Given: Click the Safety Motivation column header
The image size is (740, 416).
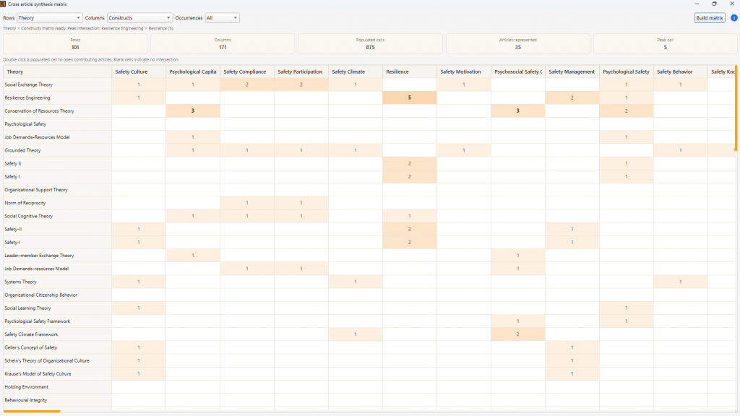Looking at the screenshot, I should (464, 71).
